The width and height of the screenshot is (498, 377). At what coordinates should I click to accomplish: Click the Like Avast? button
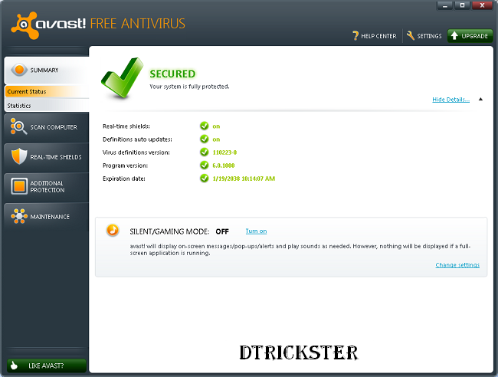[x=47, y=366]
